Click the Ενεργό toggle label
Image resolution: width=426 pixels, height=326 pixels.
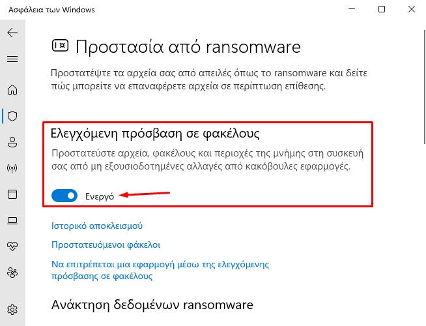pos(100,197)
